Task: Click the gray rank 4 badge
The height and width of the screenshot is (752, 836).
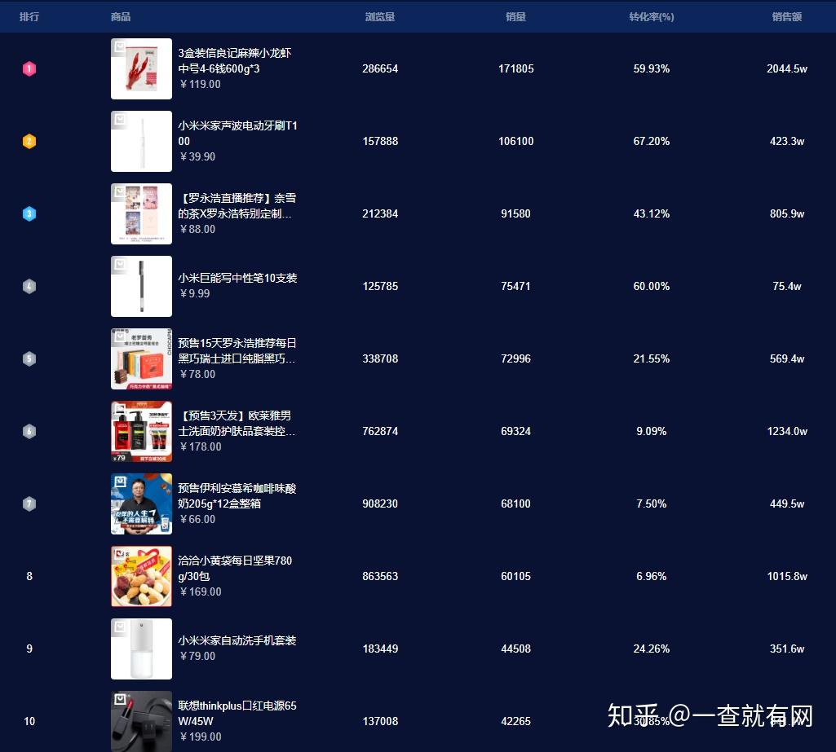Action: point(29,286)
